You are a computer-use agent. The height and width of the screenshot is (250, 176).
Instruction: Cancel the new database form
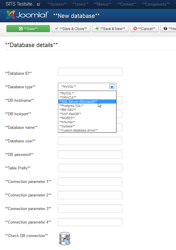click(x=144, y=29)
